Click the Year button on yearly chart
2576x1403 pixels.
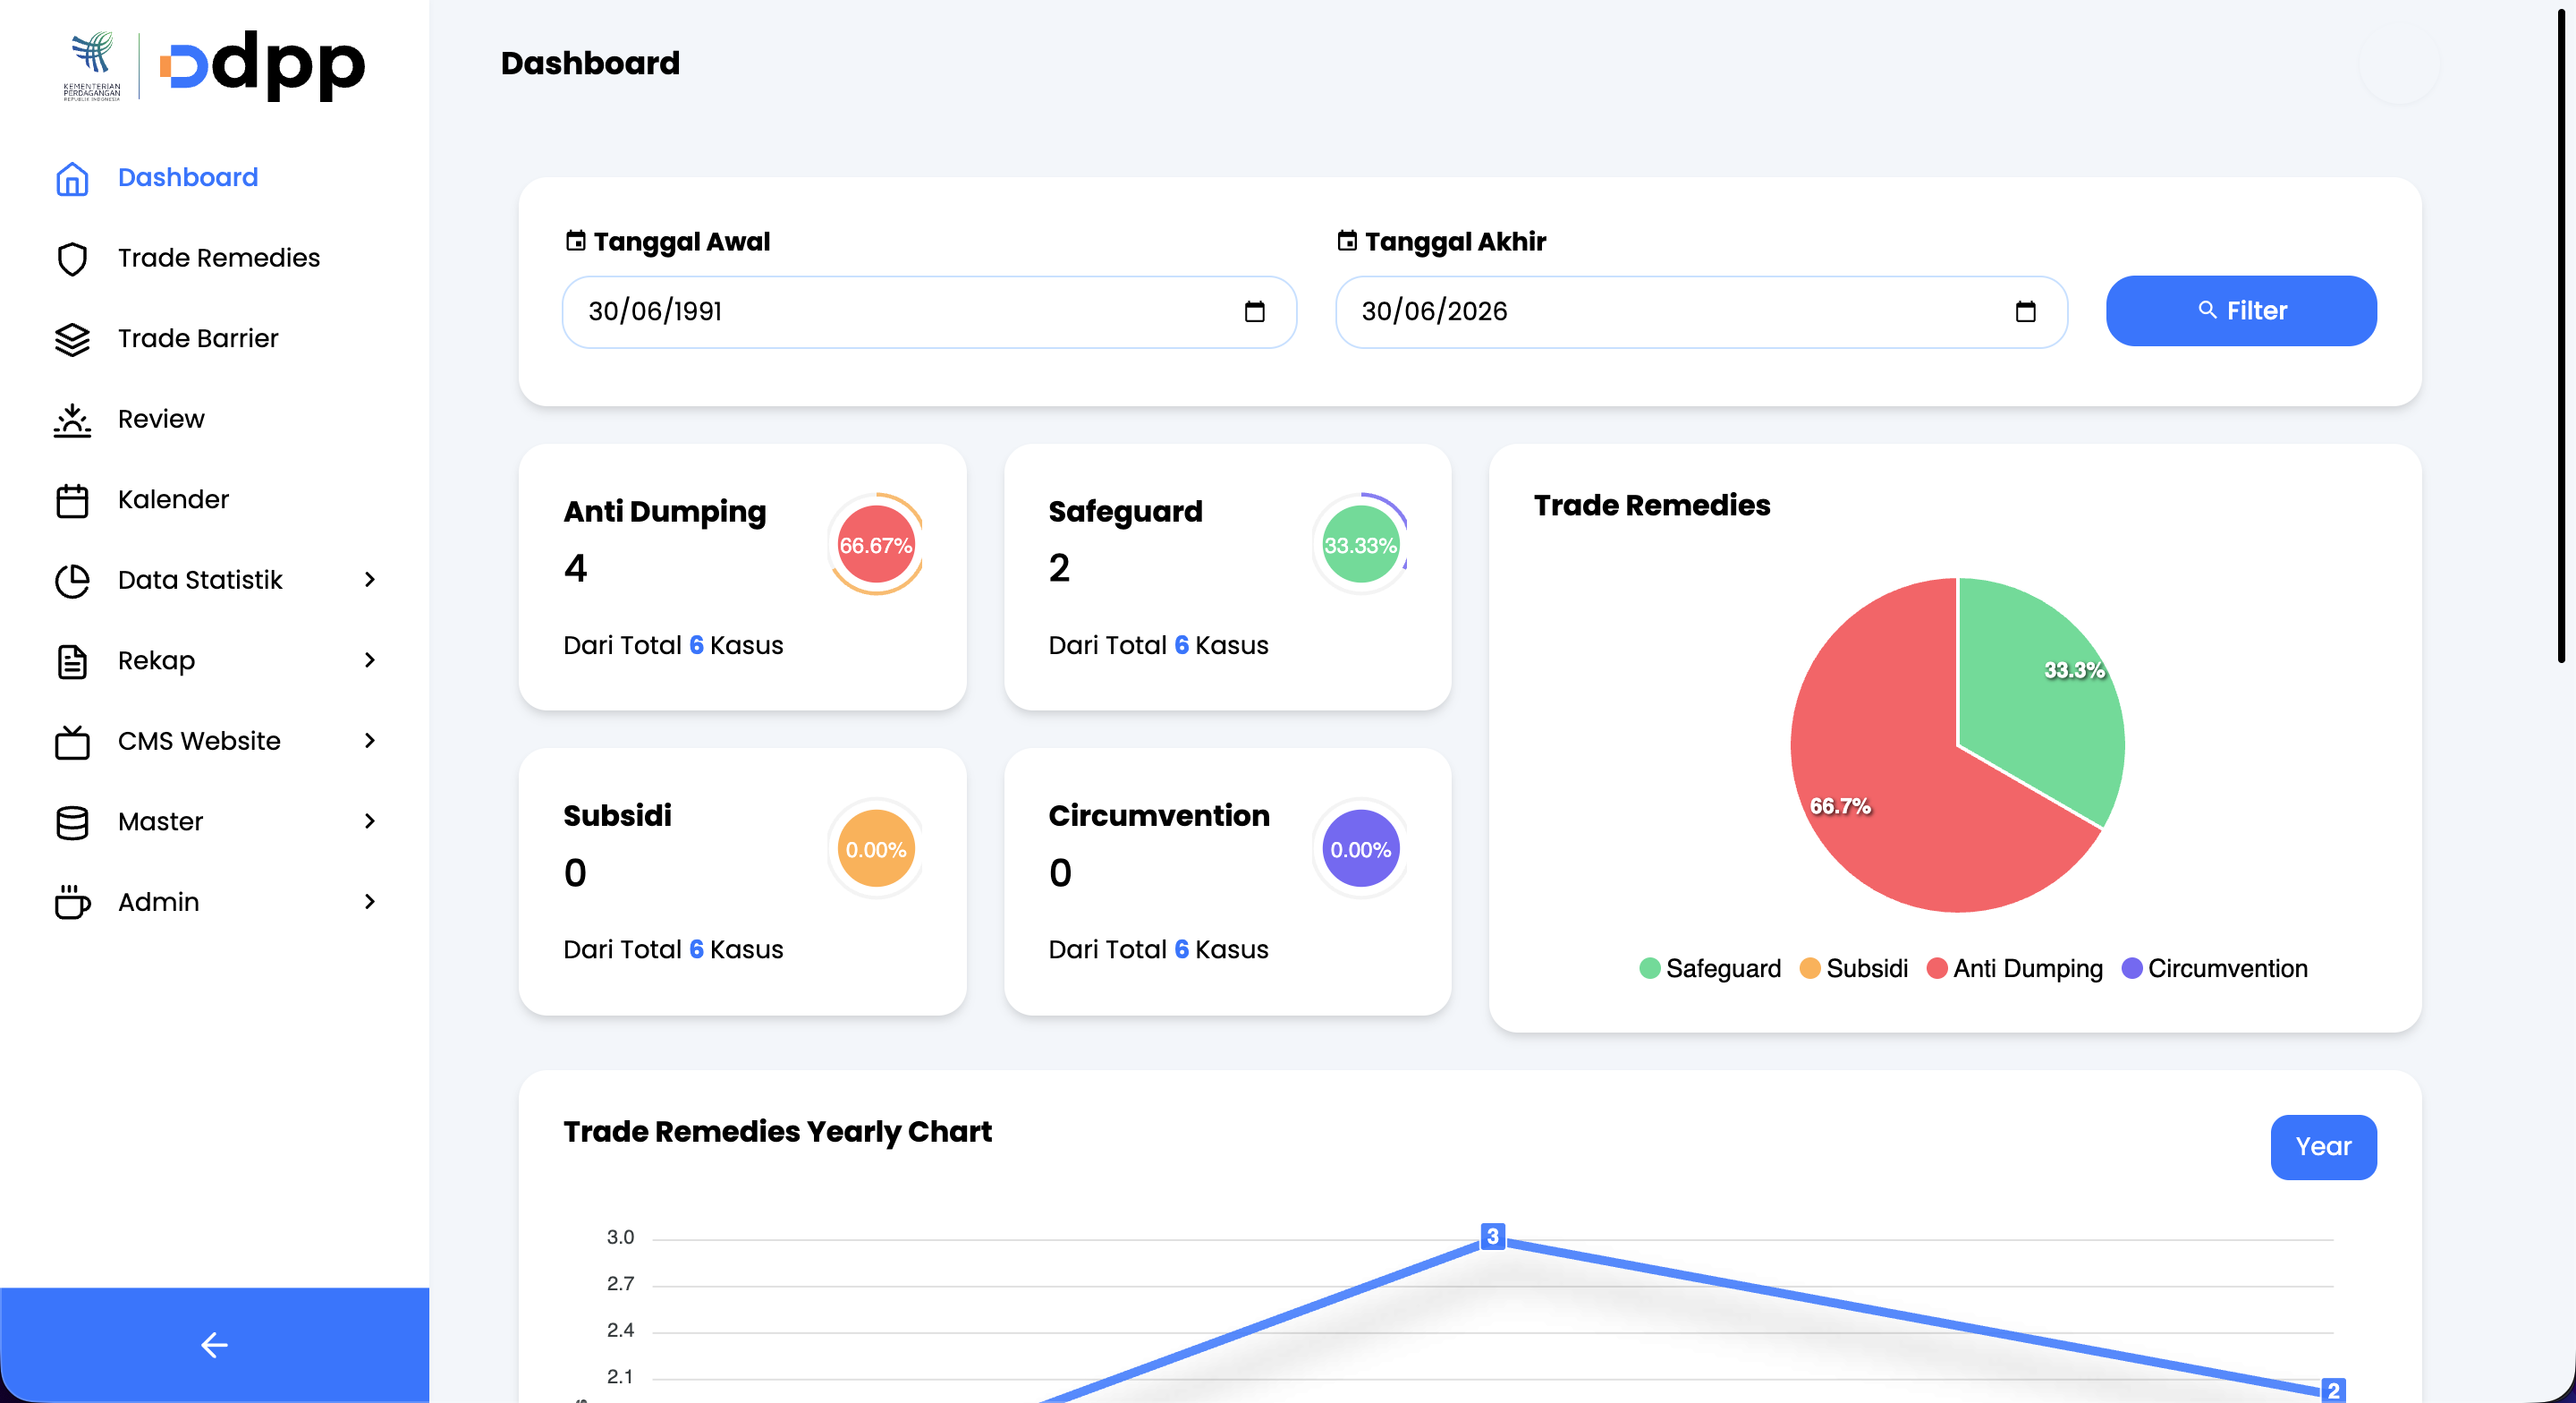[x=2323, y=1147]
